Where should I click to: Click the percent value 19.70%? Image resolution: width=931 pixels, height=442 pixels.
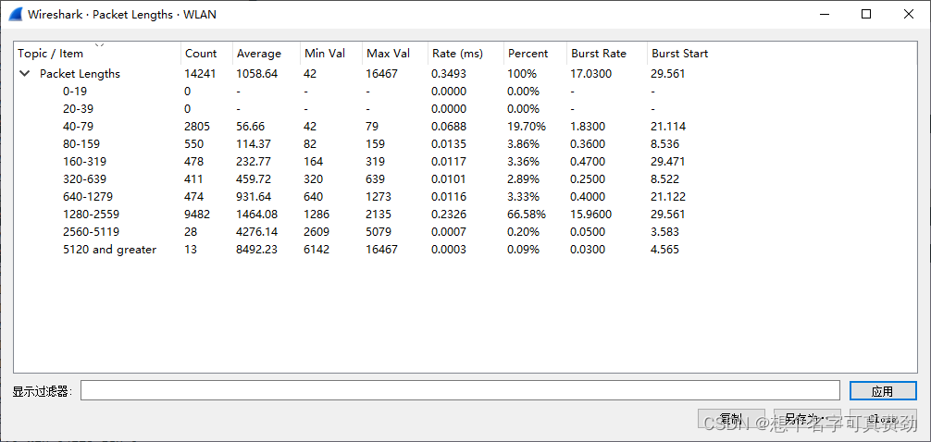pyautogui.click(x=526, y=127)
